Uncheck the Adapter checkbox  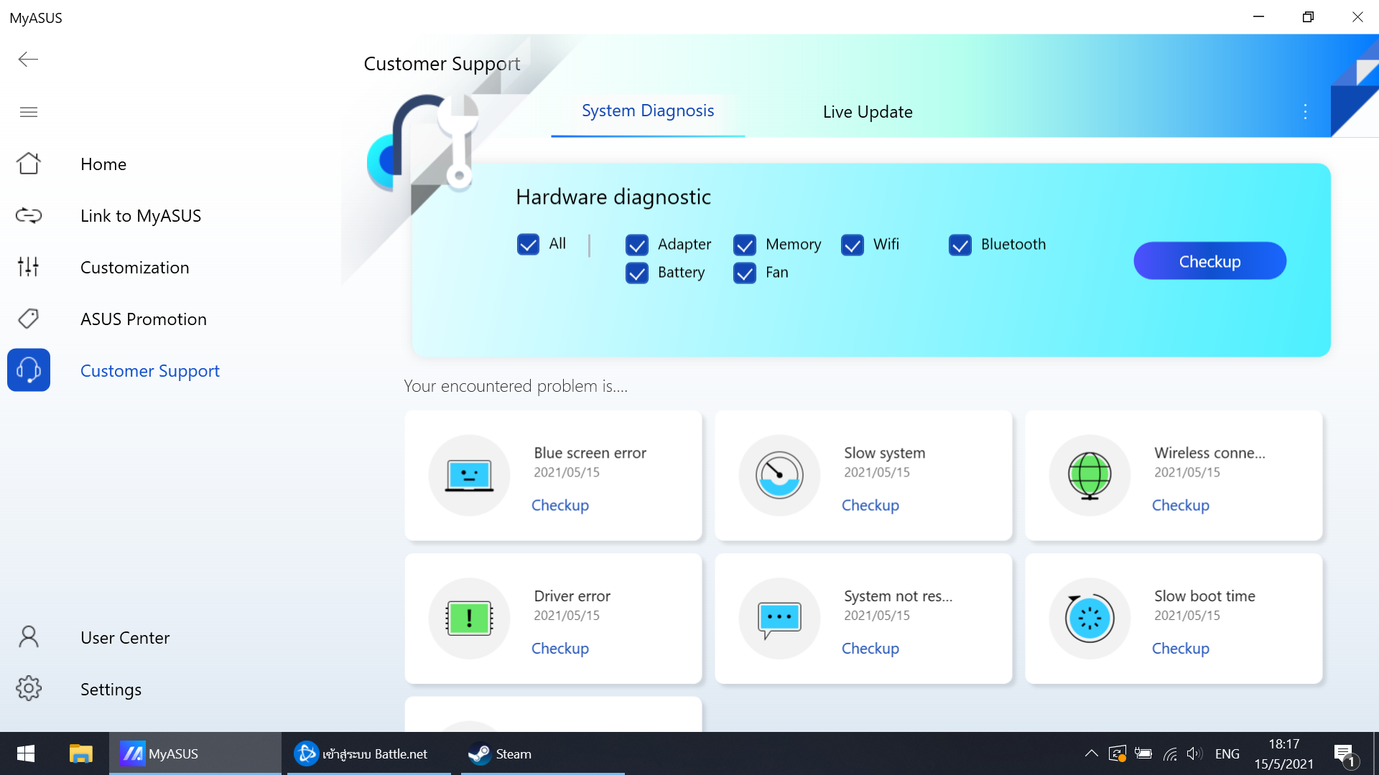(636, 245)
